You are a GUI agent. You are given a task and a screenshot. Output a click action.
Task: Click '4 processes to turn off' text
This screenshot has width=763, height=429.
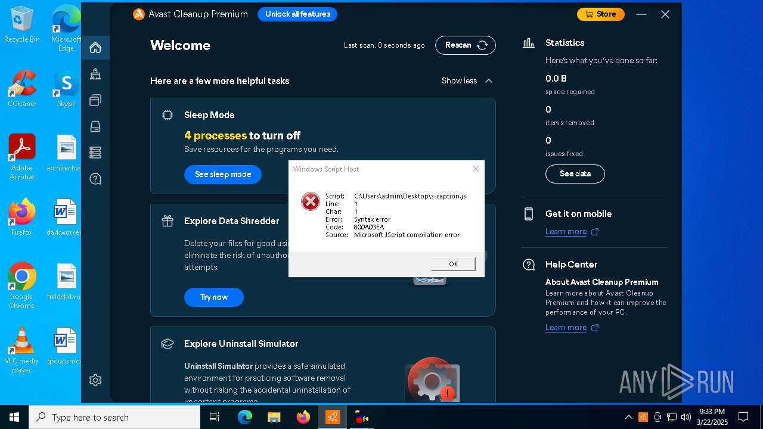pos(242,136)
